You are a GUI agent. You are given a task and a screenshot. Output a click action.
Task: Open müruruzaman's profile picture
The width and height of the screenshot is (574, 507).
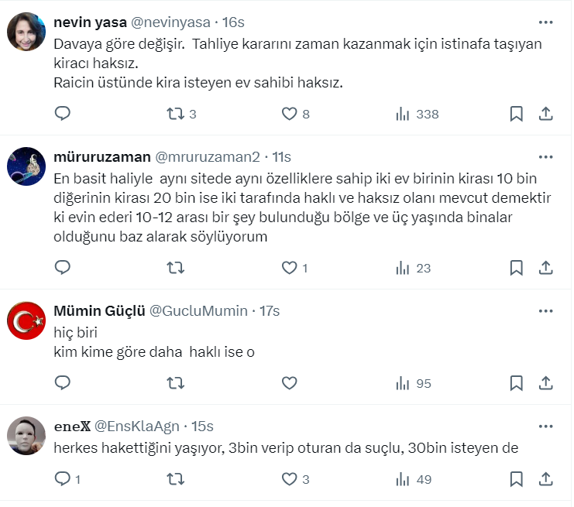click(26, 166)
